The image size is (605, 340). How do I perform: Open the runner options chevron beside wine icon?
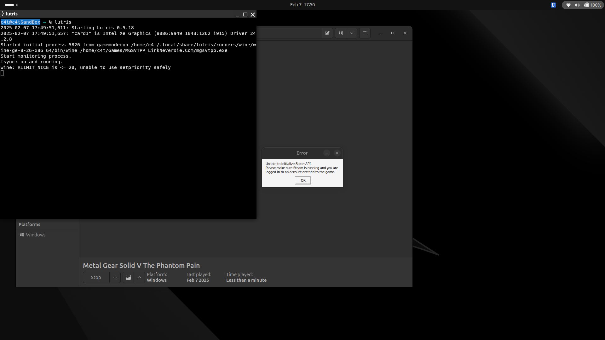click(139, 277)
